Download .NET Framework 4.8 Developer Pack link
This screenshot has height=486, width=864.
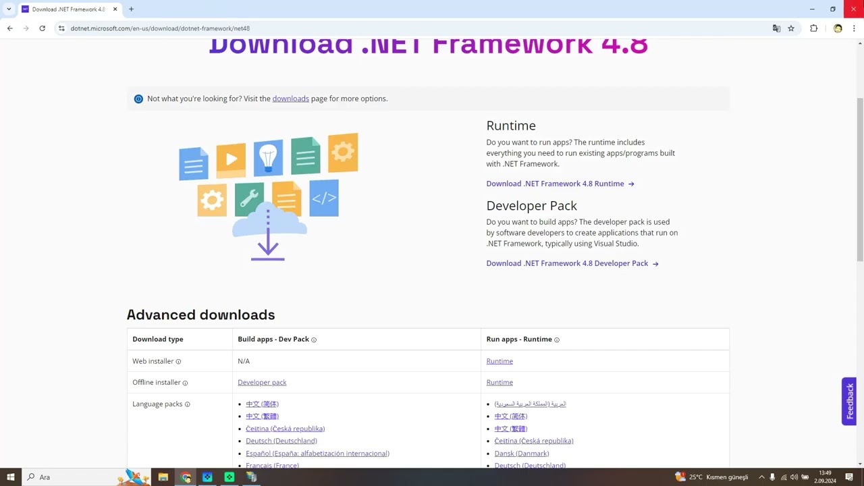pos(572,263)
